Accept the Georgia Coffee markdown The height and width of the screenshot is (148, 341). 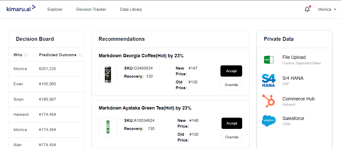coord(231,71)
